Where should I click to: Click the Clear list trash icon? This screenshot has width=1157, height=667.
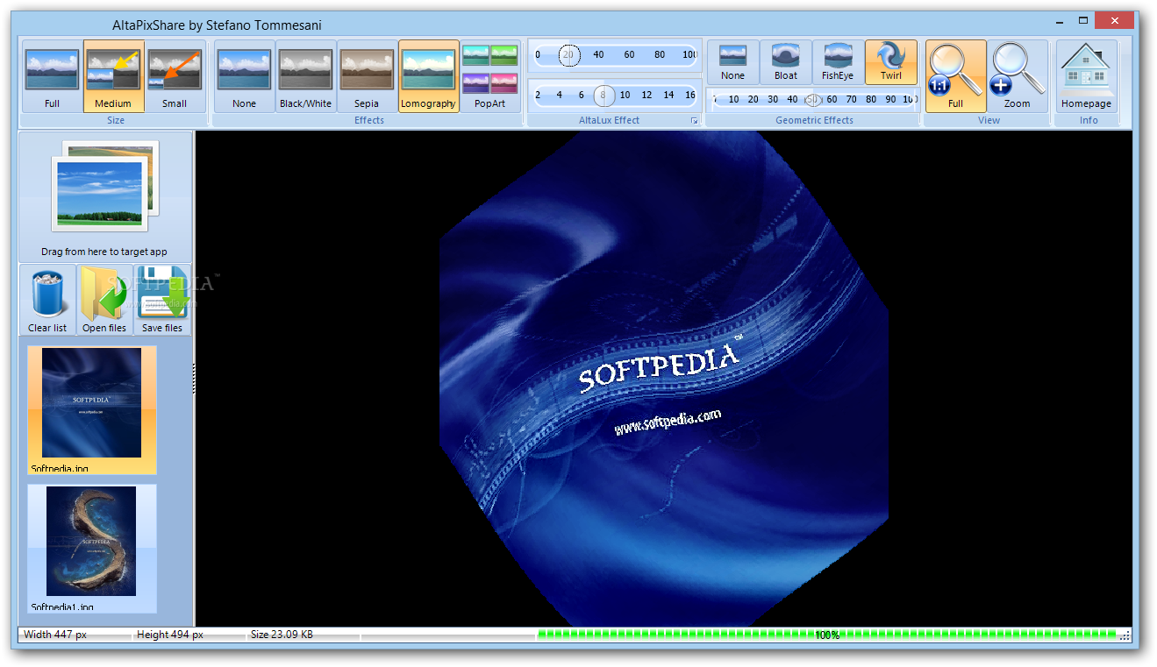(47, 300)
